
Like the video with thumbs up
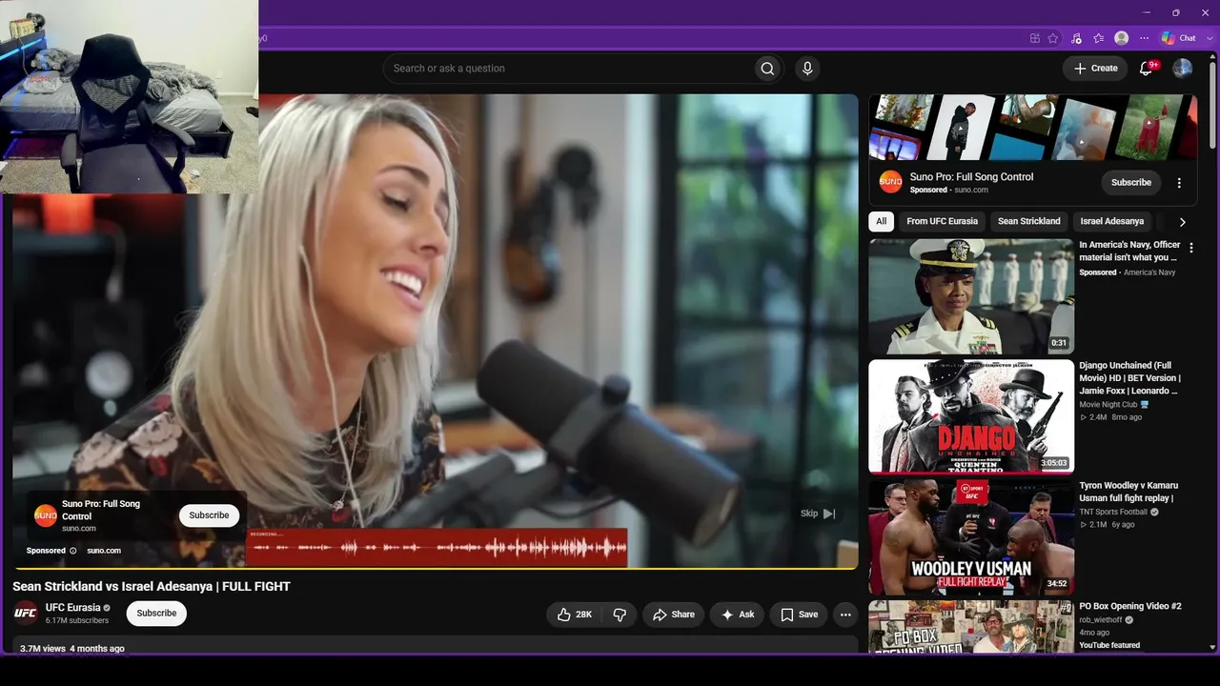[x=576, y=615]
